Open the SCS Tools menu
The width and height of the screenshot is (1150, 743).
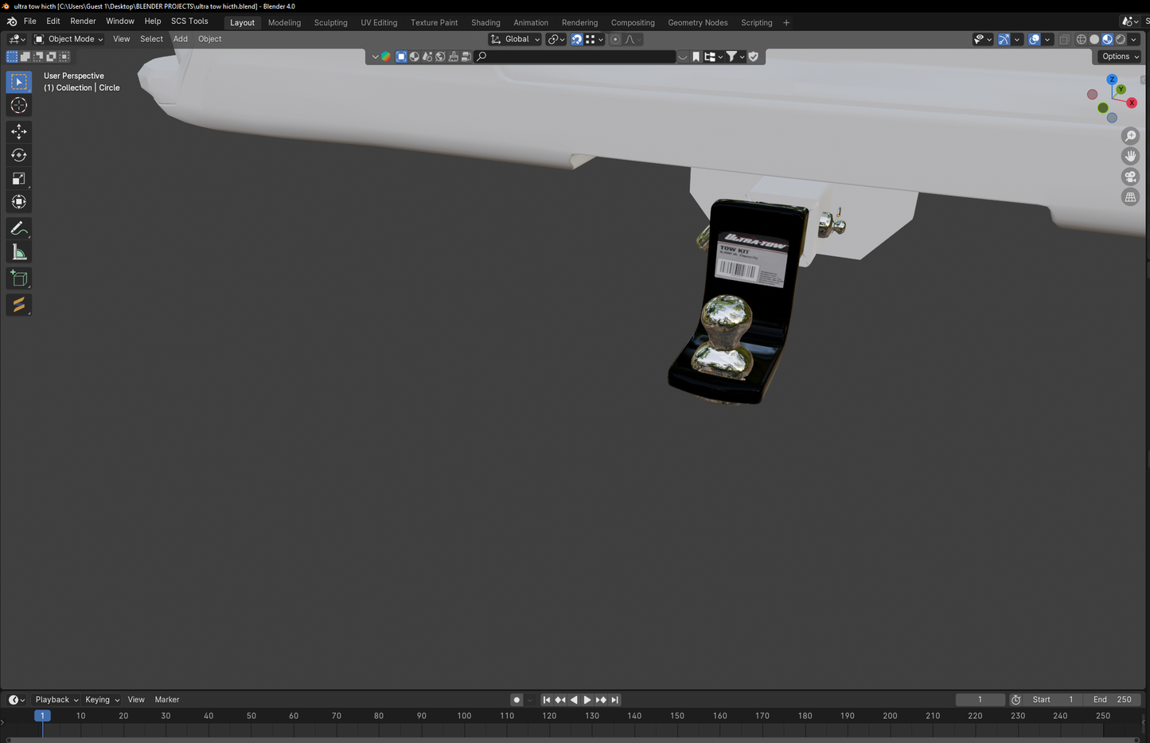(x=189, y=21)
